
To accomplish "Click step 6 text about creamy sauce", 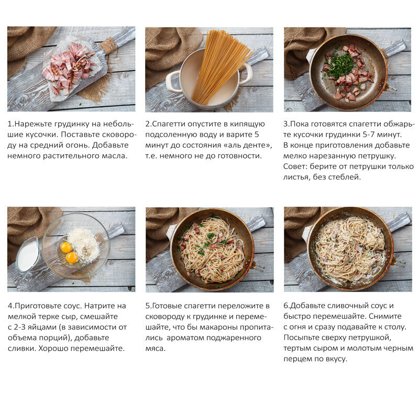I will click(348, 332).
